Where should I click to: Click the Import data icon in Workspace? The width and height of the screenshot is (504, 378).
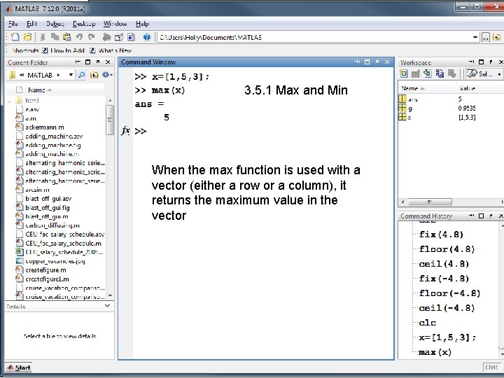click(x=427, y=74)
